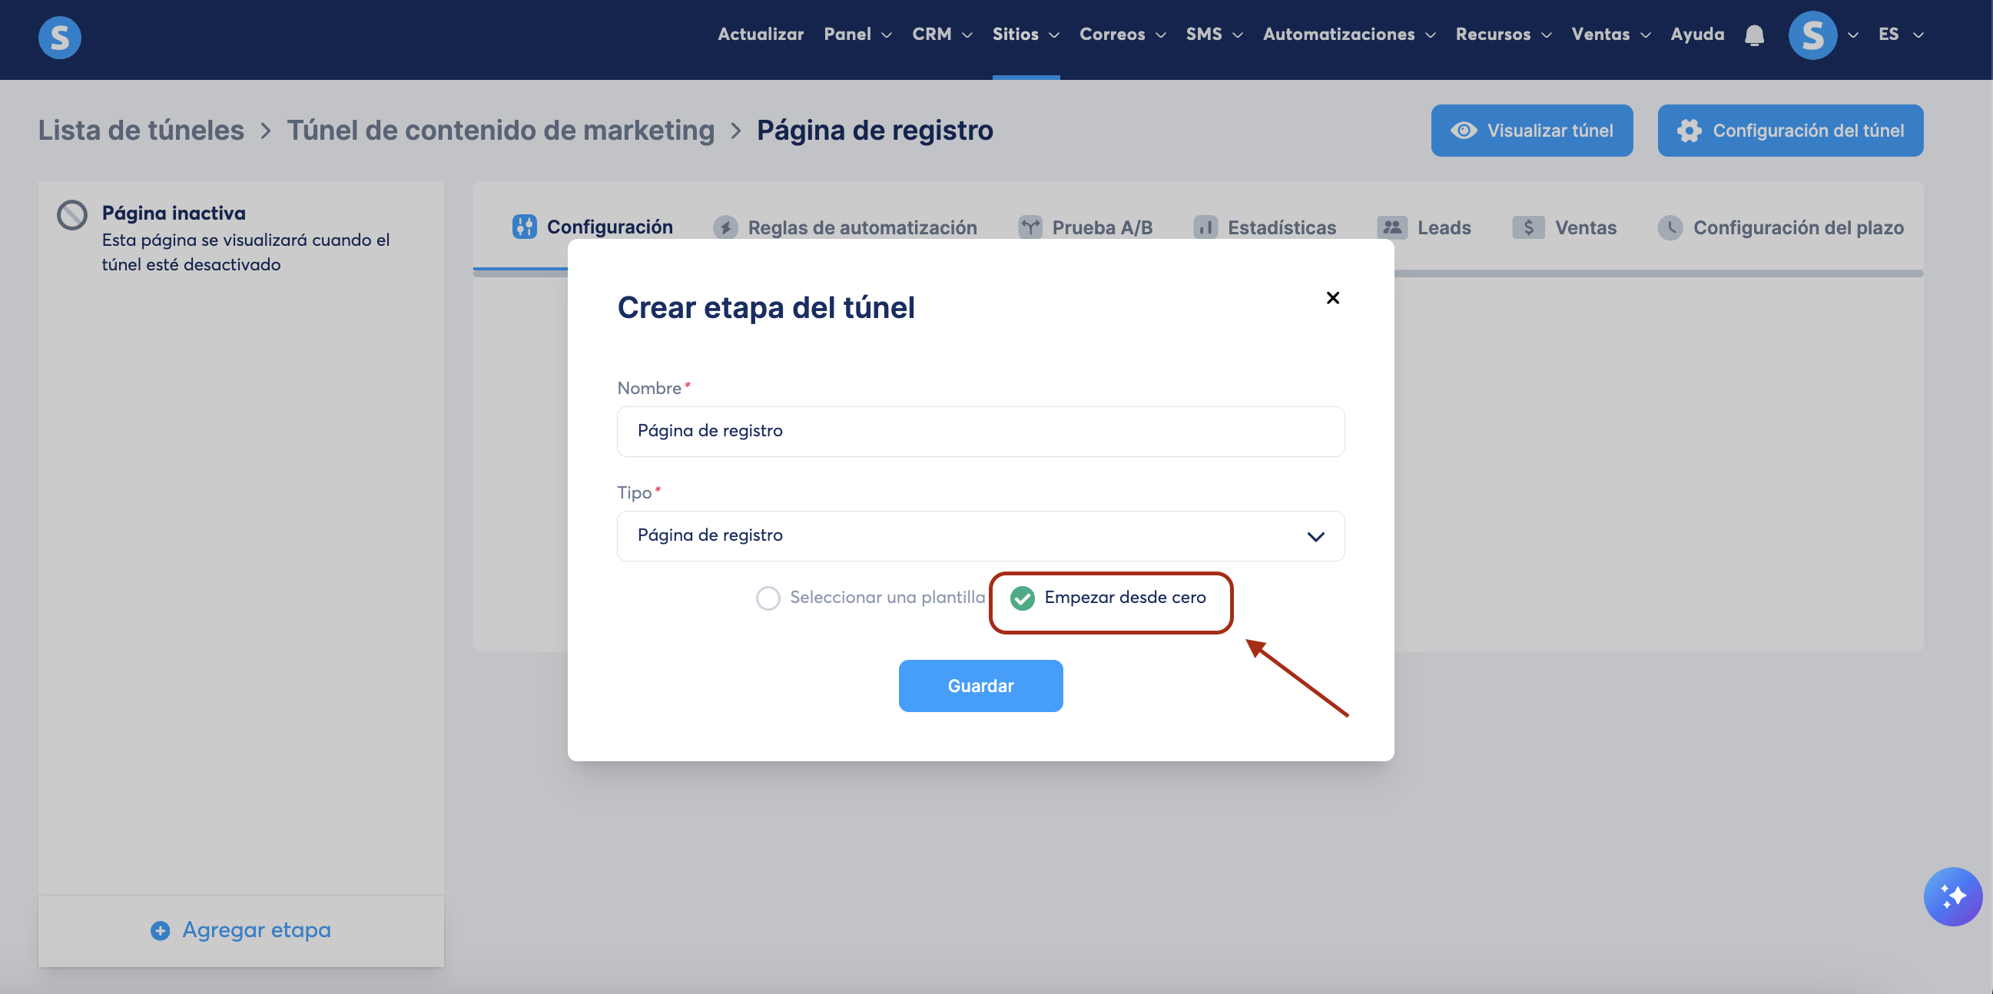The image size is (1993, 994).
Task: Open the Automatizaciones menu
Action: [x=1348, y=35]
